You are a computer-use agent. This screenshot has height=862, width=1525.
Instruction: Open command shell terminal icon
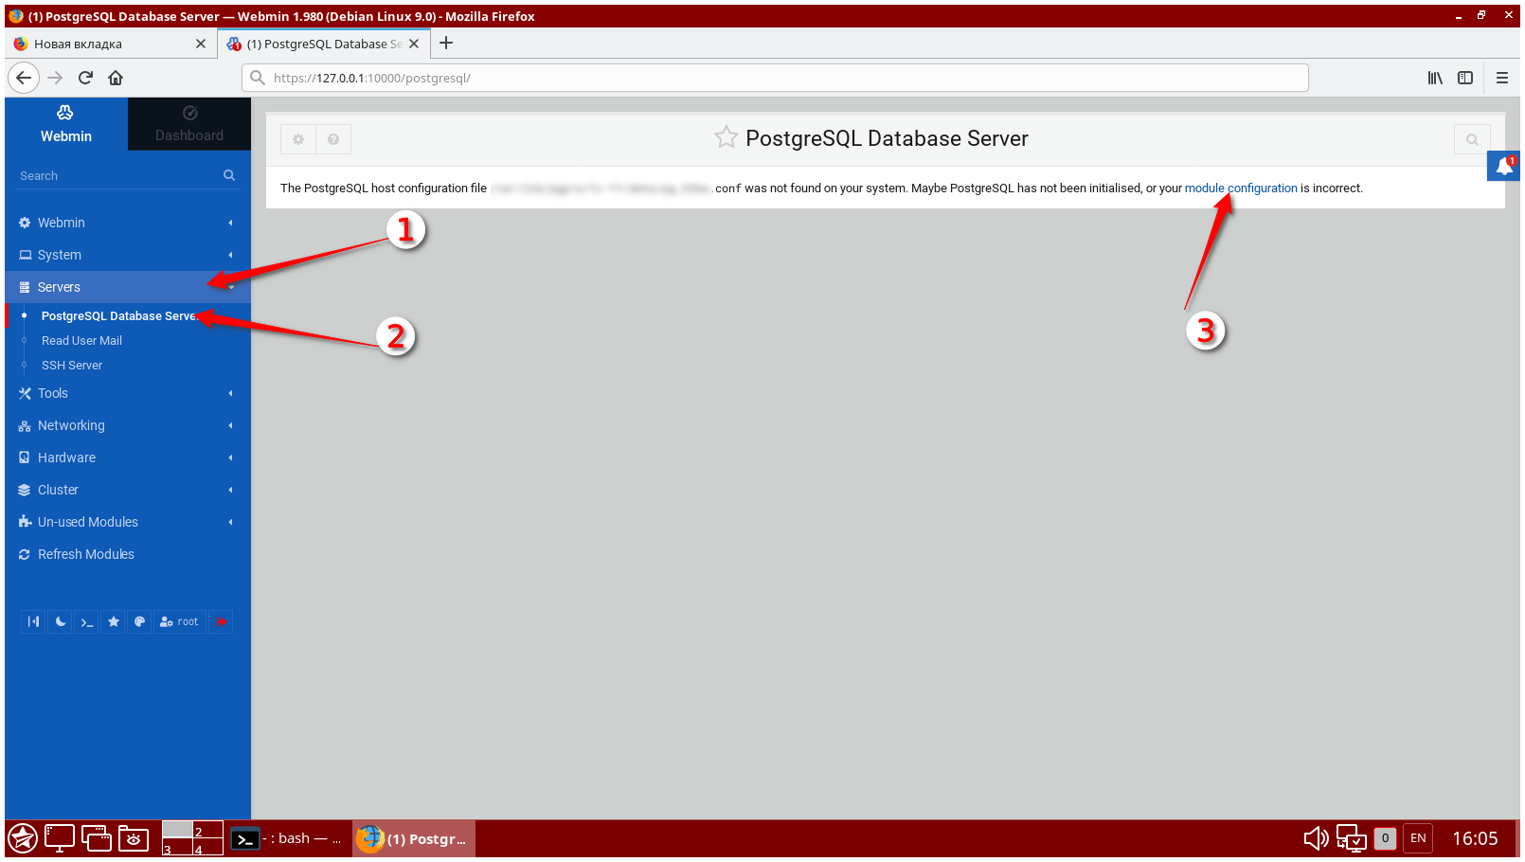coord(87,621)
